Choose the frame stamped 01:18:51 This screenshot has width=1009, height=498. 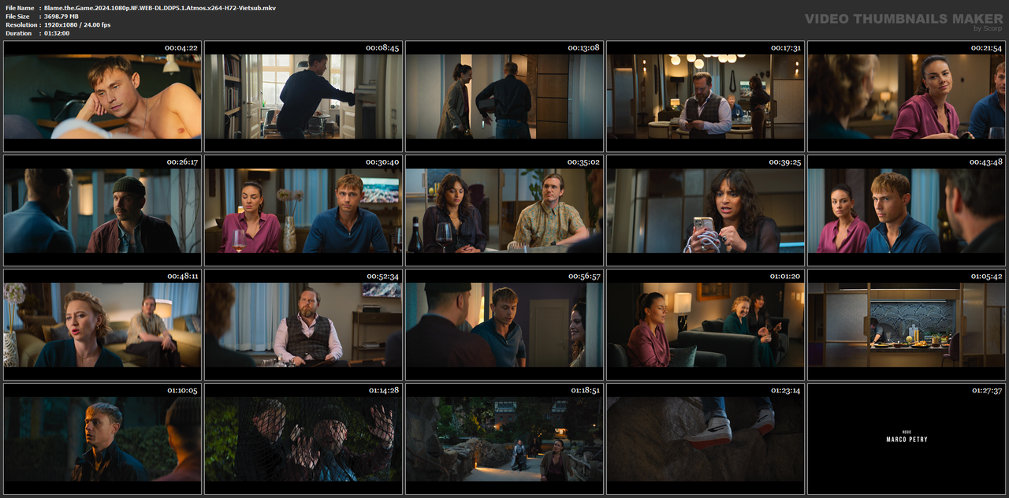[504, 439]
